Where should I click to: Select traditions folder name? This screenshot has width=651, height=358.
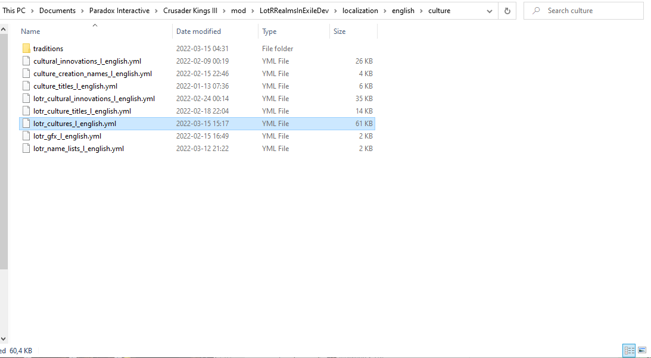pyautogui.click(x=48, y=49)
